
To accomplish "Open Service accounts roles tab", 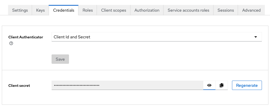I will click(x=189, y=10).
